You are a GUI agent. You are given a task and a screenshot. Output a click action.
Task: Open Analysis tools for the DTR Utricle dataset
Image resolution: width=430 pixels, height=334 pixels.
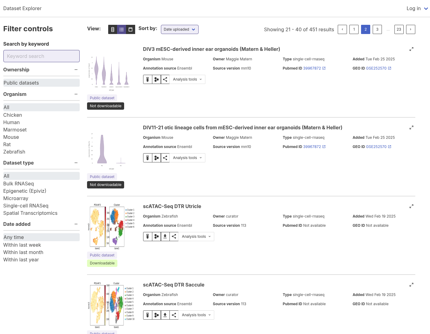pos(196,236)
